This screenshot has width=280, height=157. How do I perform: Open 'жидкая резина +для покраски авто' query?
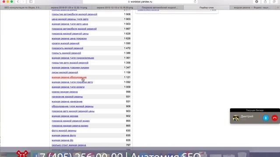[x=72, y=82]
